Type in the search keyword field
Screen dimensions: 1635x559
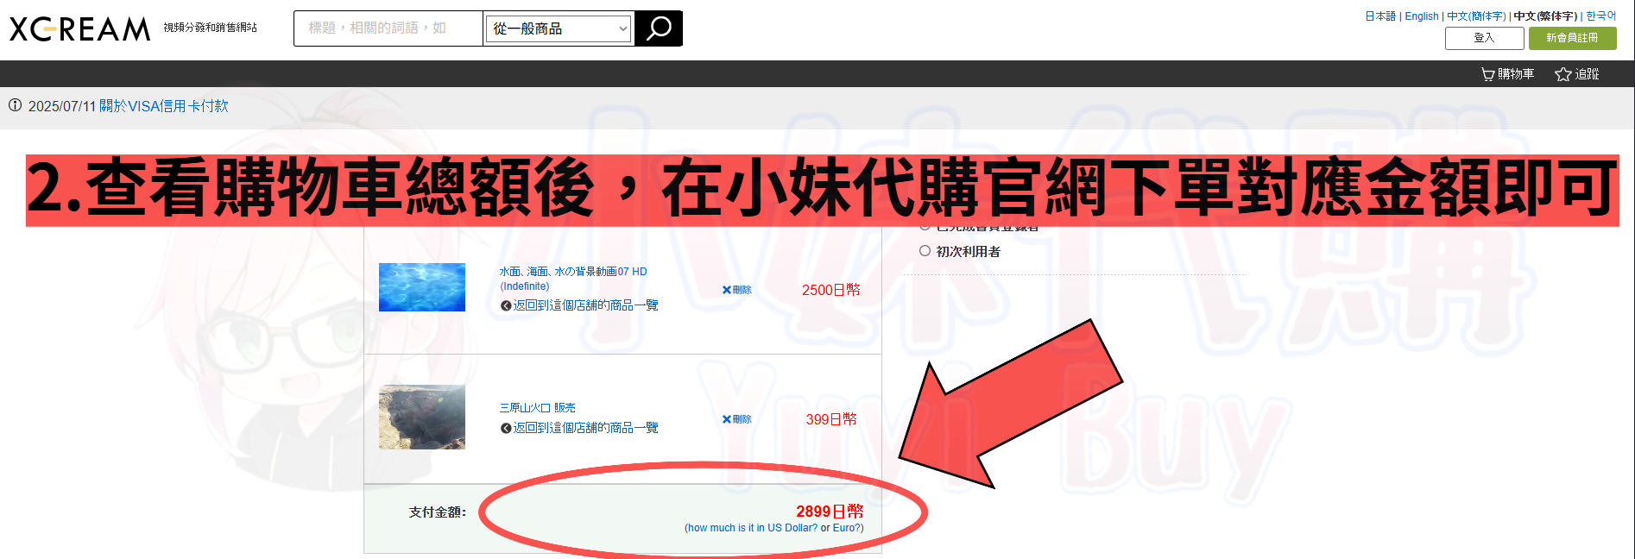point(388,28)
